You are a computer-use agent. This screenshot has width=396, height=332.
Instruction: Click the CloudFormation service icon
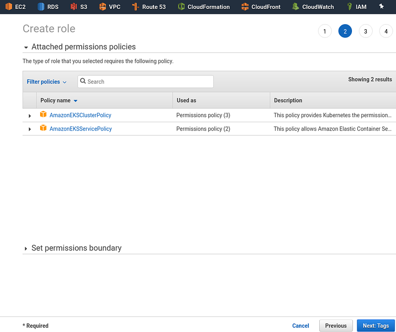click(181, 6)
